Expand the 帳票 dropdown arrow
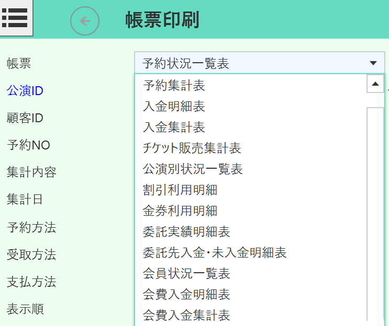 pyautogui.click(x=373, y=63)
